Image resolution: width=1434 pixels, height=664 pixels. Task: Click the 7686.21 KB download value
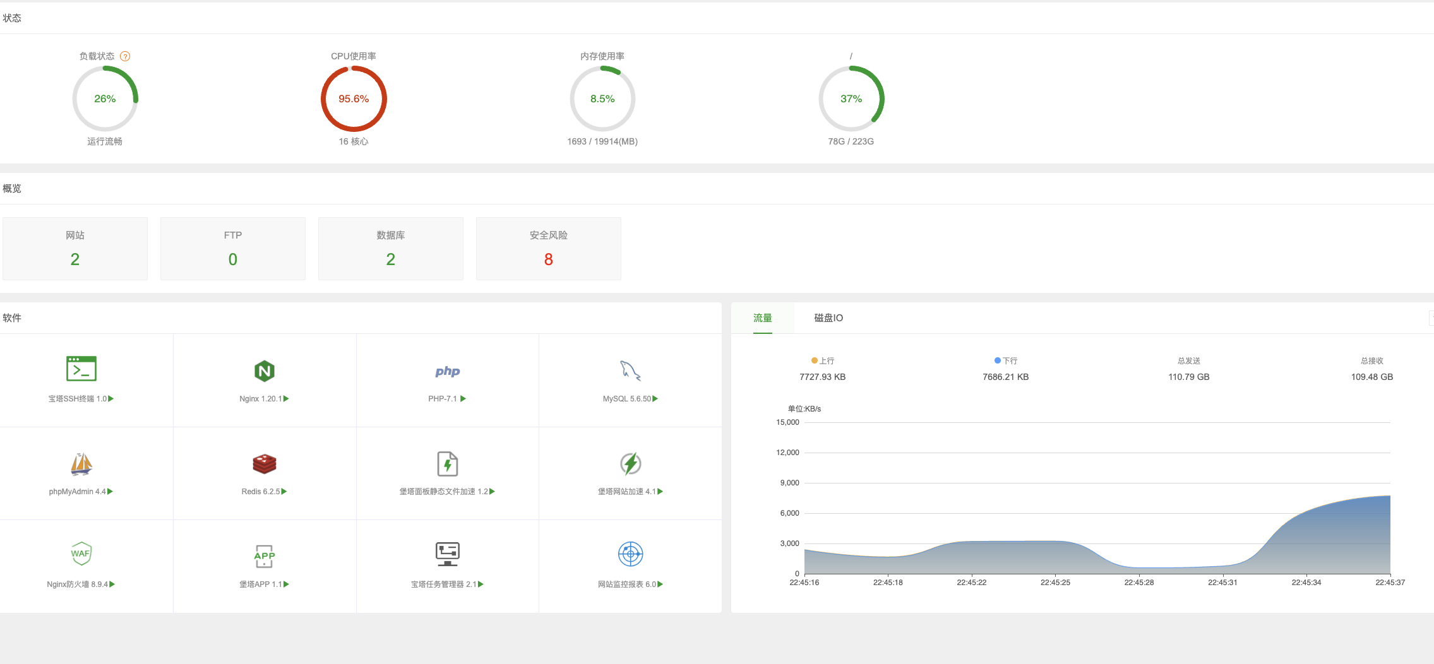coord(1006,377)
